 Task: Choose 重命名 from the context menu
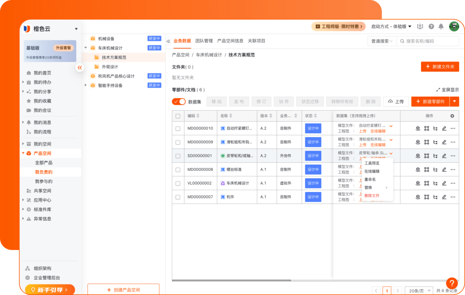[x=370, y=179]
